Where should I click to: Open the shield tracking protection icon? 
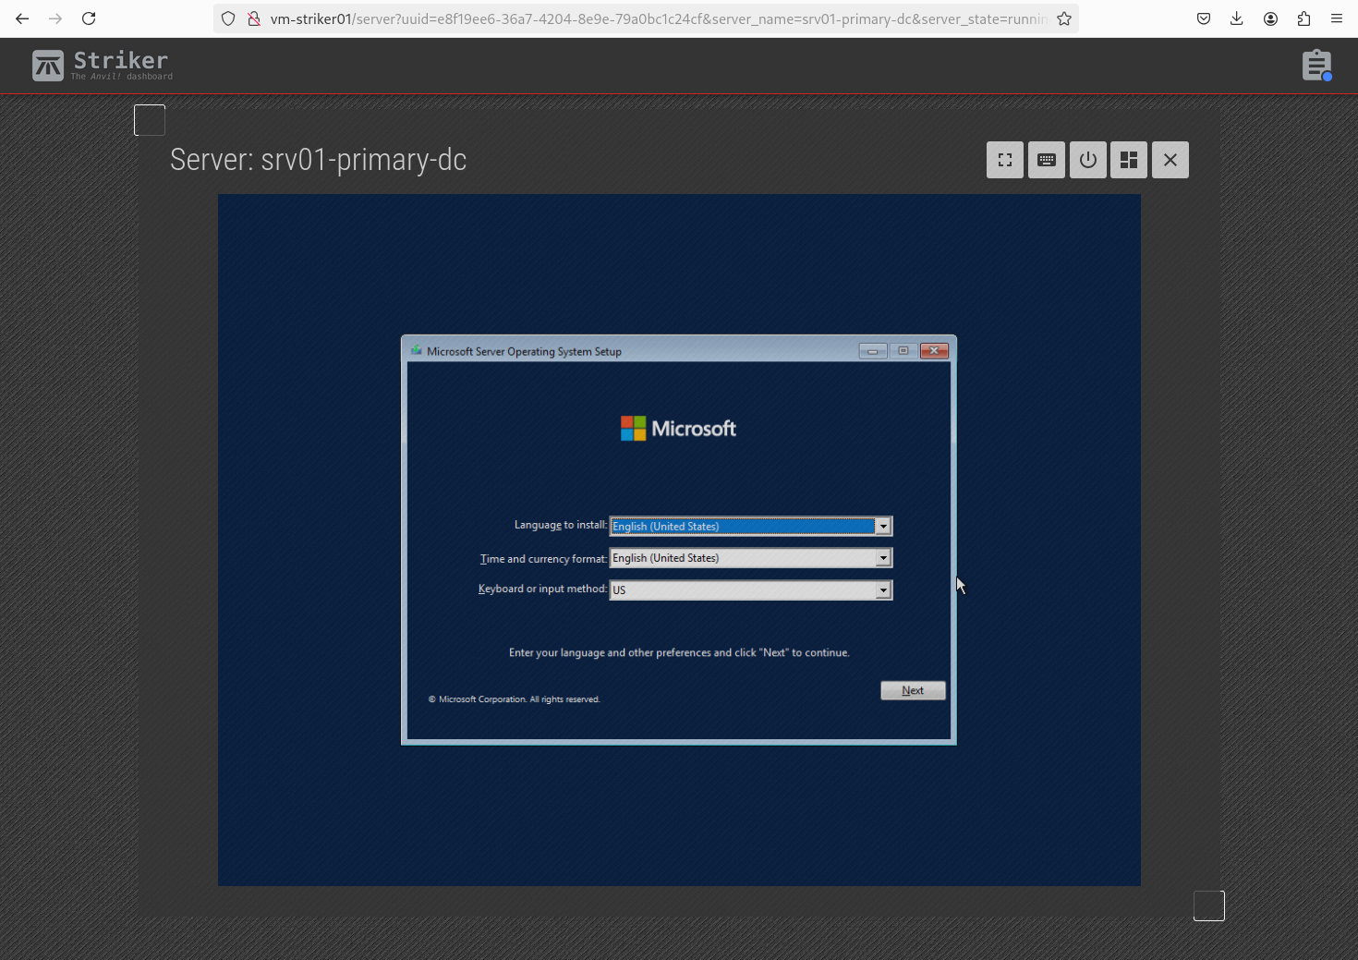pos(228,18)
